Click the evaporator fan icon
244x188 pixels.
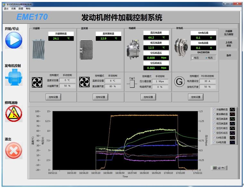click(84, 82)
